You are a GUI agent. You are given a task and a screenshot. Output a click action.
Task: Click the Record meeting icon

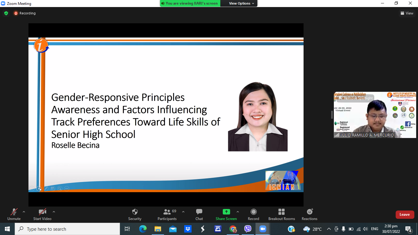coord(253,212)
